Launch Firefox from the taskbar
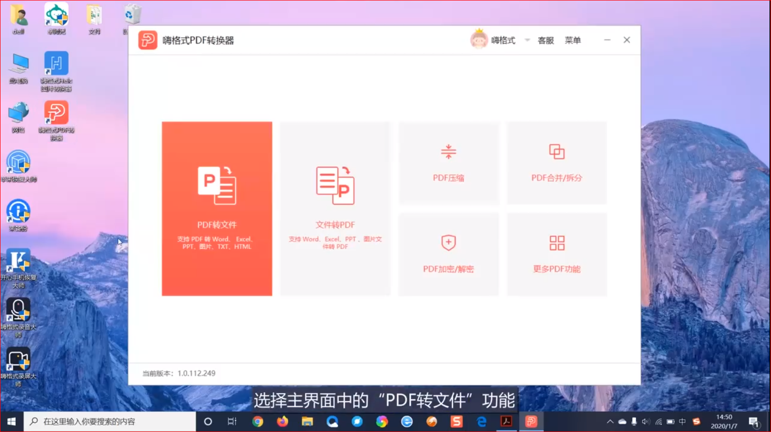The height and width of the screenshot is (432, 771). (282, 421)
